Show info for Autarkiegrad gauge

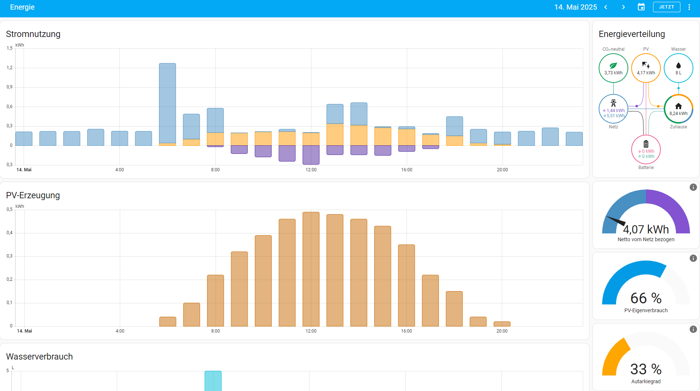pyautogui.click(x=693, y=329)
